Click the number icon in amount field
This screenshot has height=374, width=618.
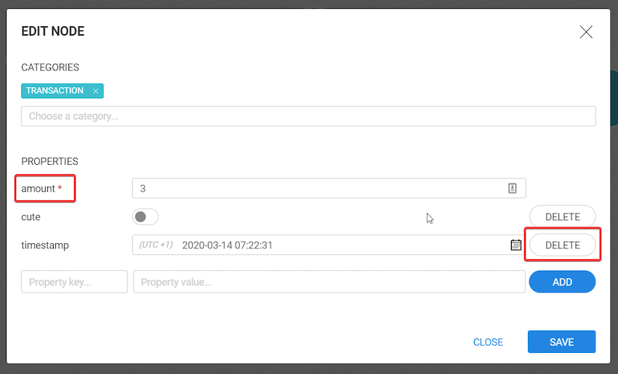[x=513, y=188]
